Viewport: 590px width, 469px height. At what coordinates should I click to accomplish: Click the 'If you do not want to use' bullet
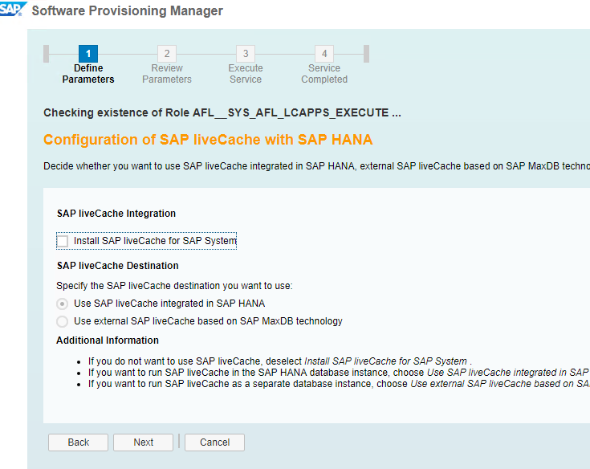click(x=280, y=361)
